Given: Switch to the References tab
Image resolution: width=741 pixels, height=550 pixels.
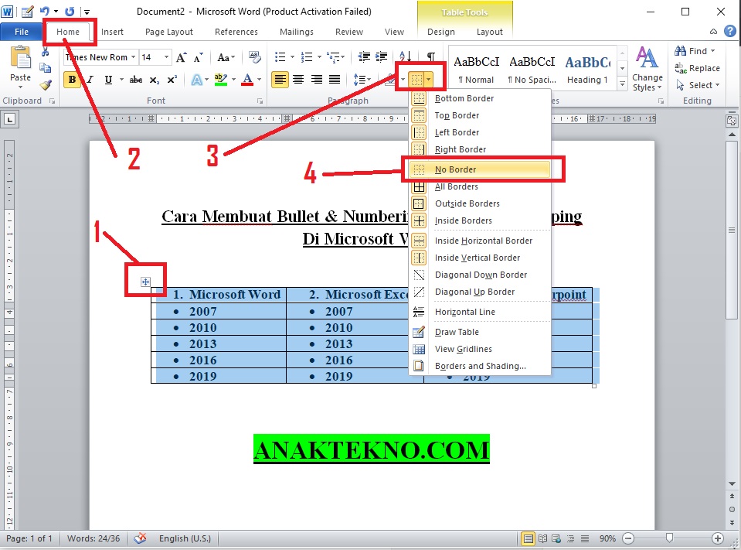Looking at the screenshot, I should coord(236,32).
